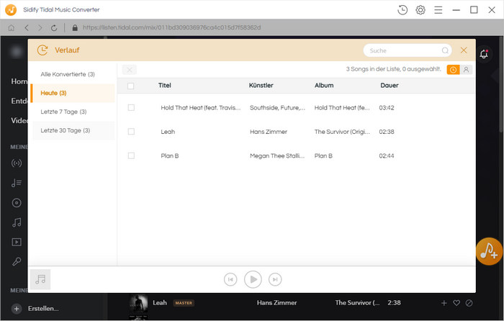504x321 pixels.
Task: Click the Sidify app logo
Action: 11,10
